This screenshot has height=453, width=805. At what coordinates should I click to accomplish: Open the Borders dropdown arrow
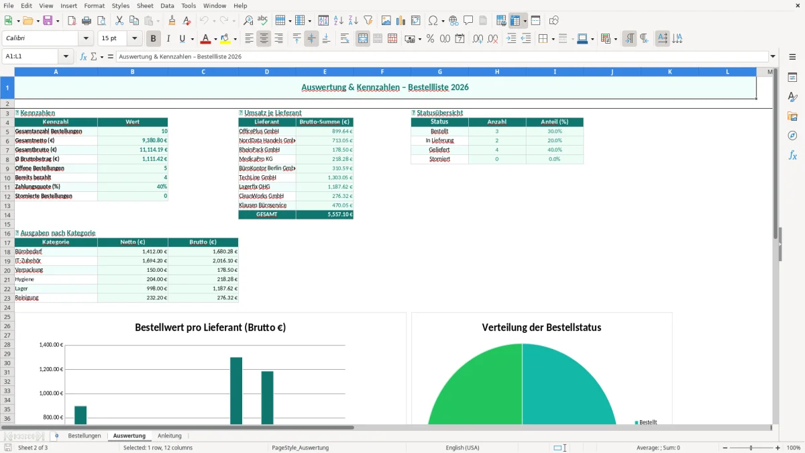click(553, 39)
